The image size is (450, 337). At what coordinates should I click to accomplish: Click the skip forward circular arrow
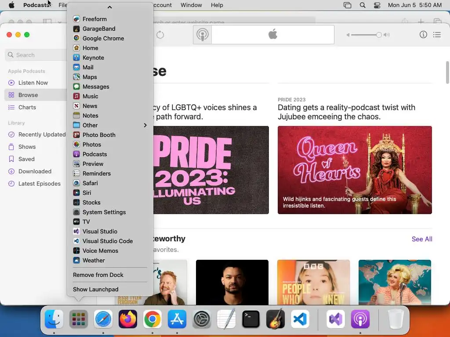(x=160, y=35)
